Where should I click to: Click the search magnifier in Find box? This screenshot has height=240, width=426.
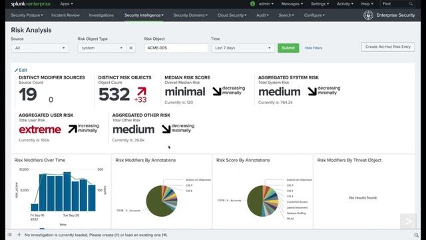411,4
